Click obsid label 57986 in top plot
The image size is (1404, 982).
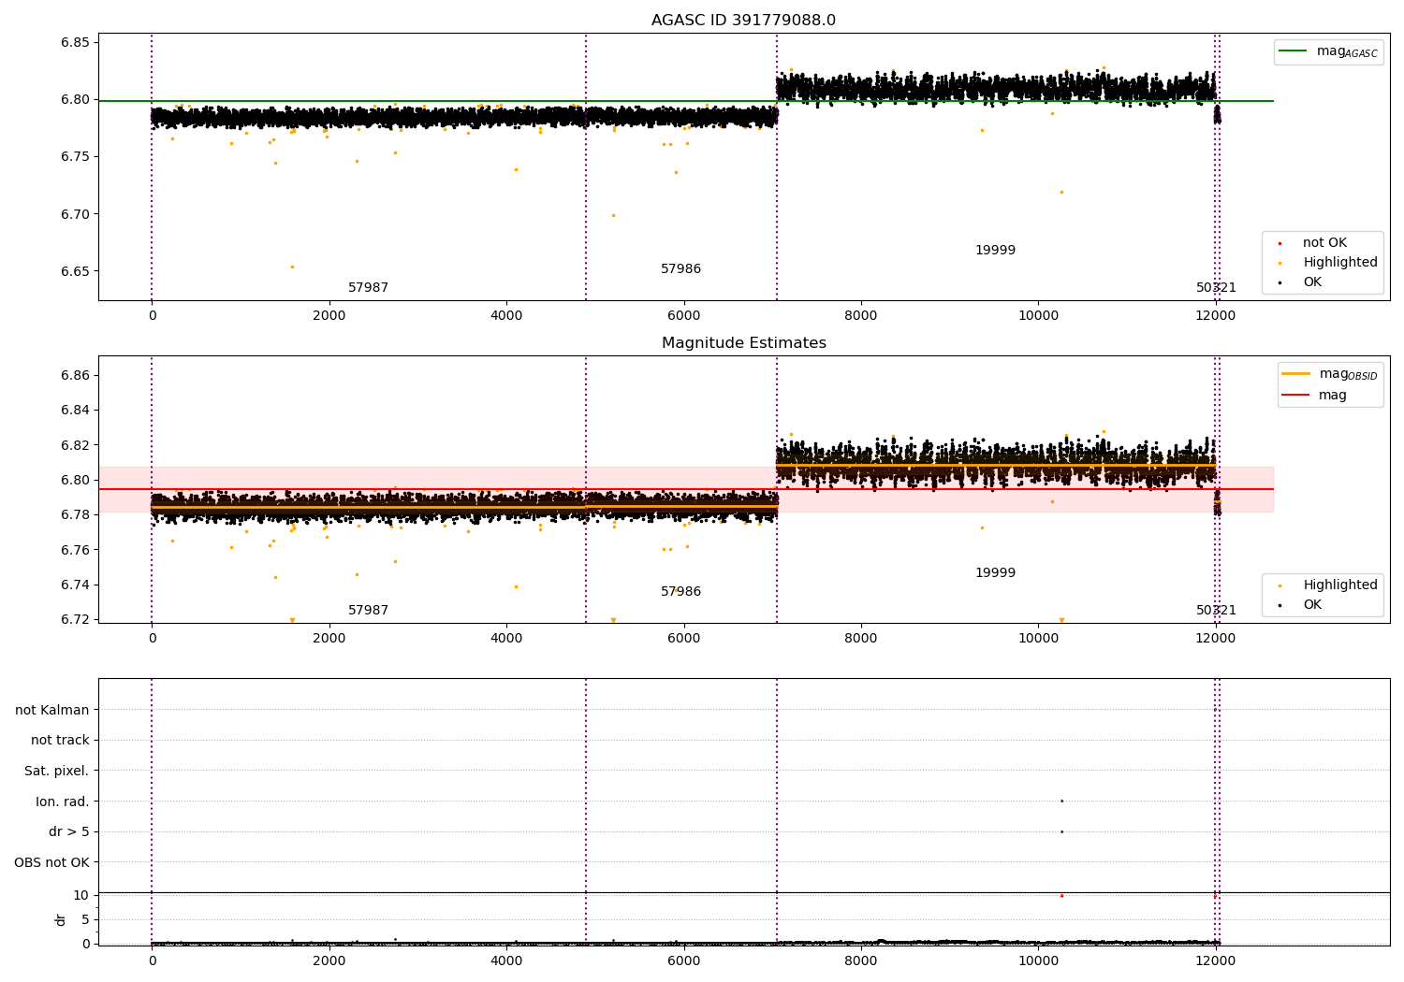click(x=680, y=269)
